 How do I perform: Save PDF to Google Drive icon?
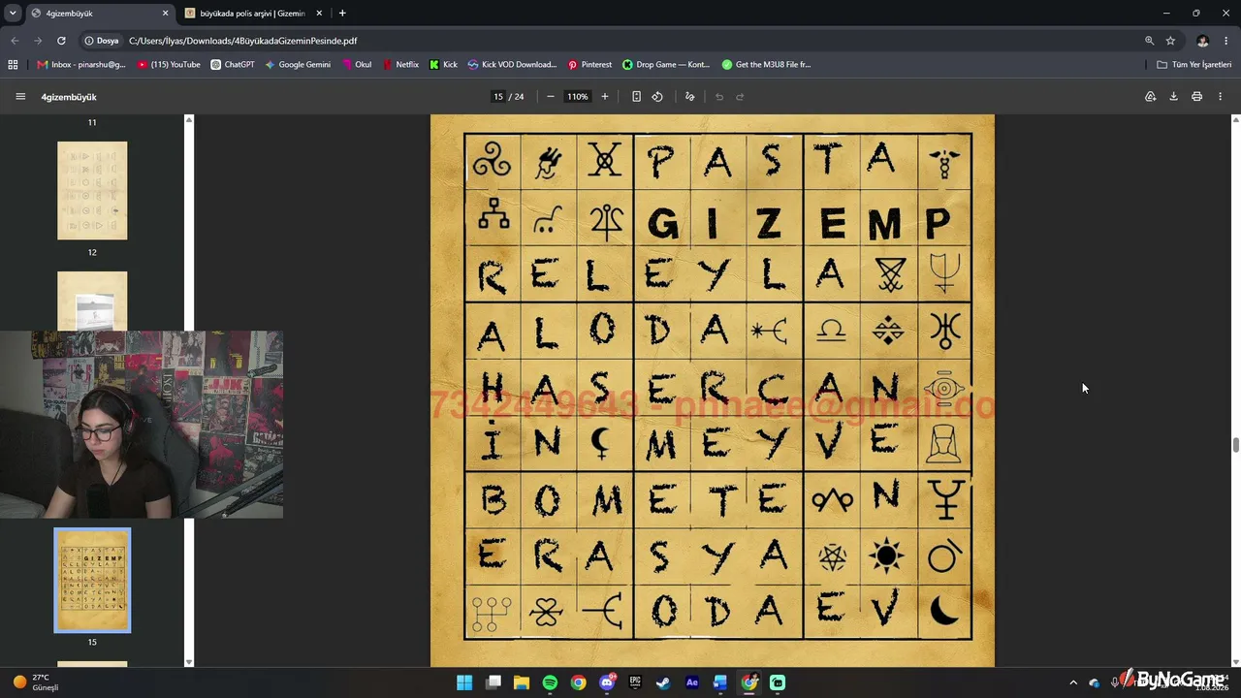[x=1150, y=97]
